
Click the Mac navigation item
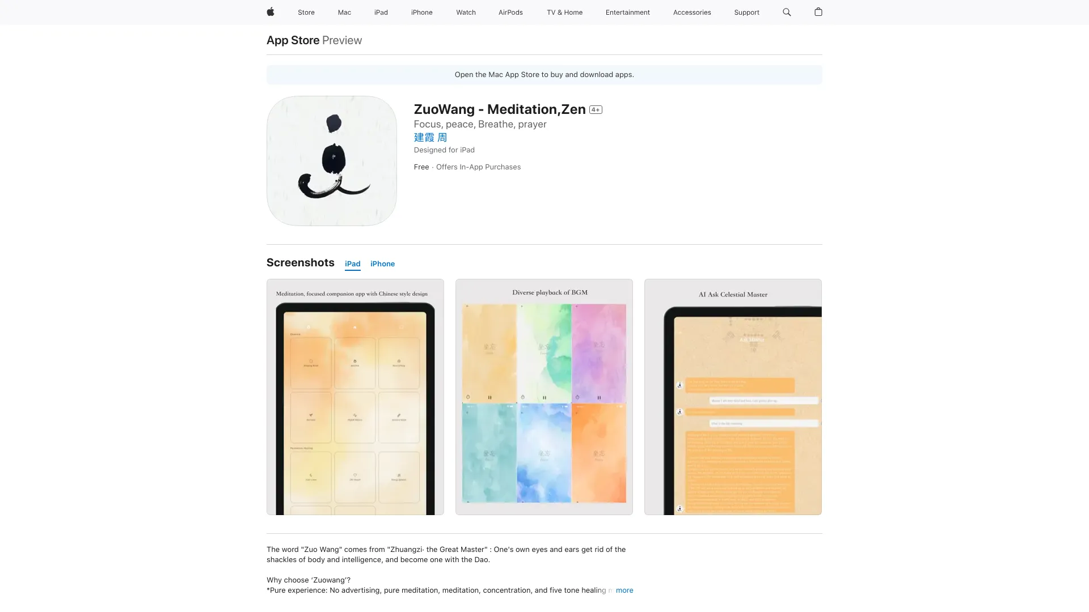tap(344, 12)
